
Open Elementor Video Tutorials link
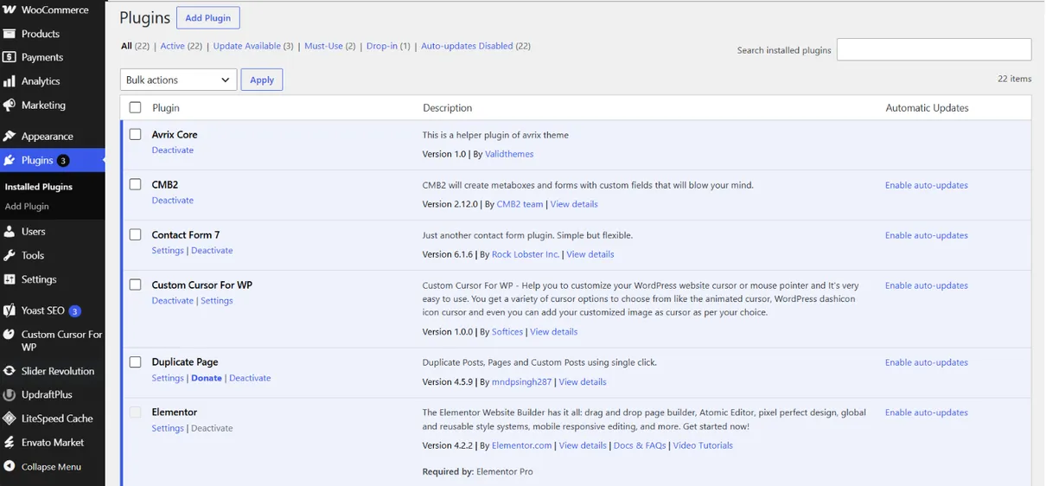pos(703,446)
